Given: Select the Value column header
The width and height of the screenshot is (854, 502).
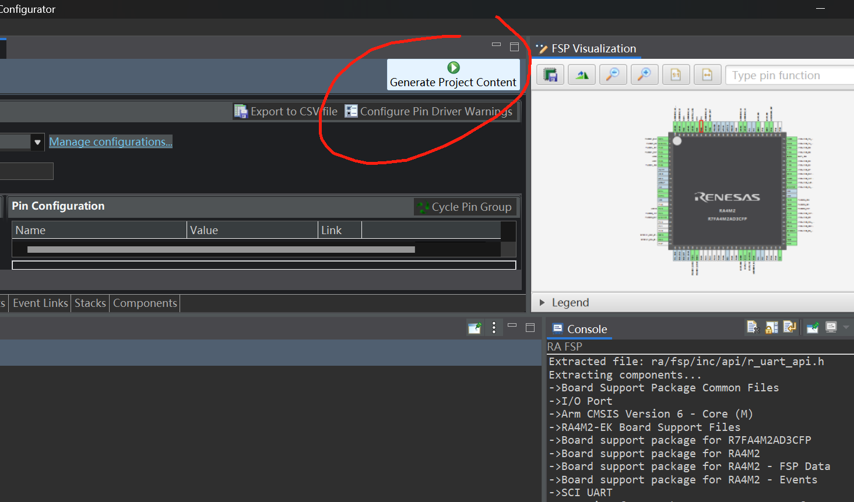Looking at the screenshot, I should [252, 230].
